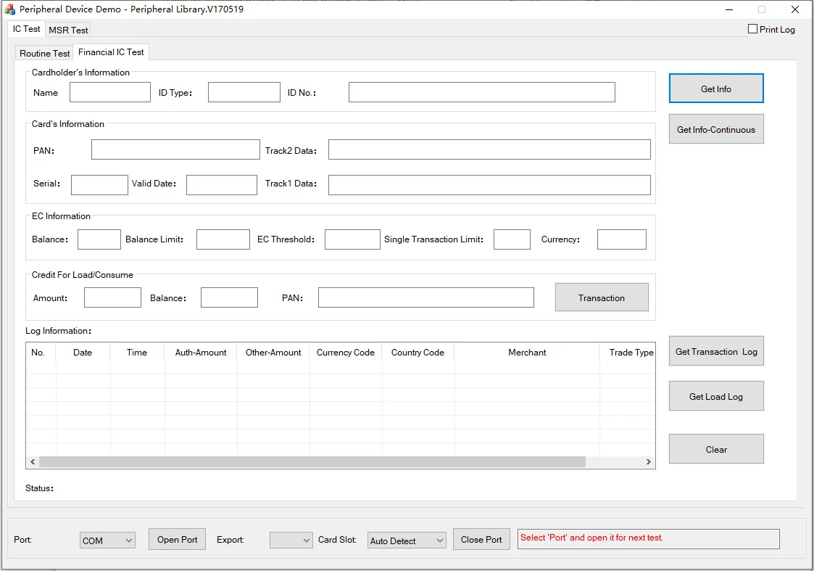
Task: Expand the Export dropdown list
Action: 291,541
